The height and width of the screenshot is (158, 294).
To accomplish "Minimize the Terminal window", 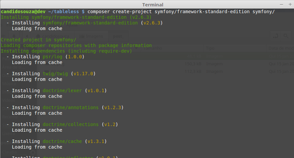I will pyautogui.click(x=281, y=4).
